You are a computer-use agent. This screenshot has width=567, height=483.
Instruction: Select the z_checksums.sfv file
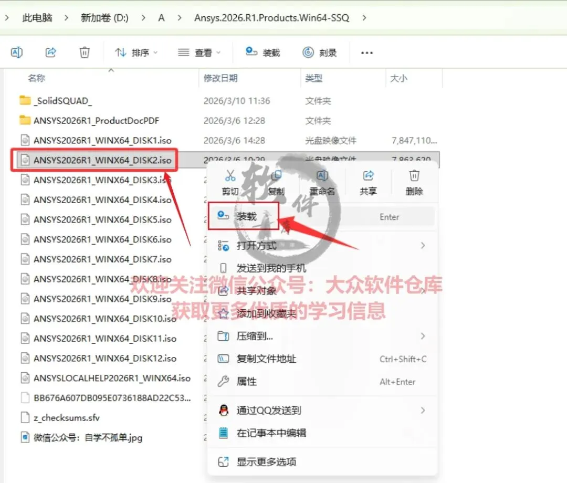(67, 418)
